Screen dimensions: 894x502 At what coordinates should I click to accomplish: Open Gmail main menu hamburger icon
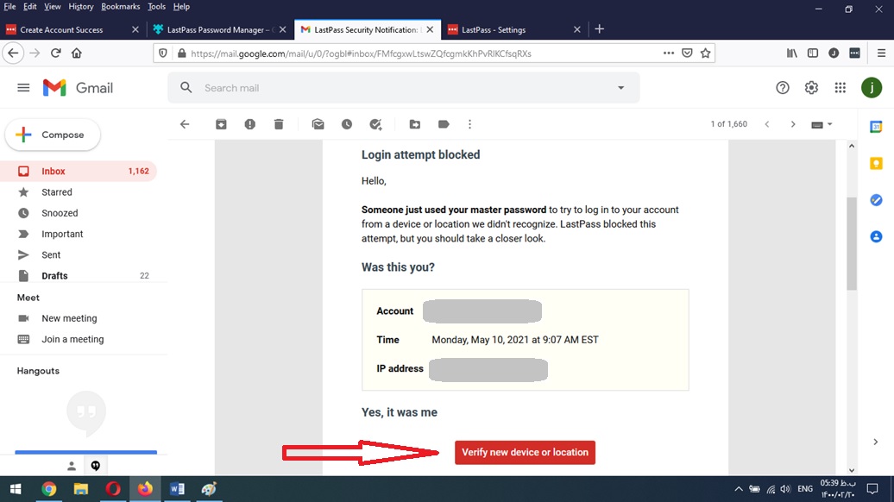point(23,88)
